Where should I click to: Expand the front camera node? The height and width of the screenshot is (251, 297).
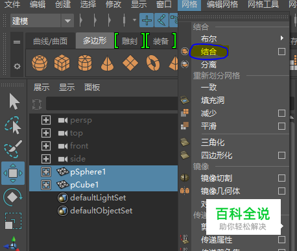point(46,146)
